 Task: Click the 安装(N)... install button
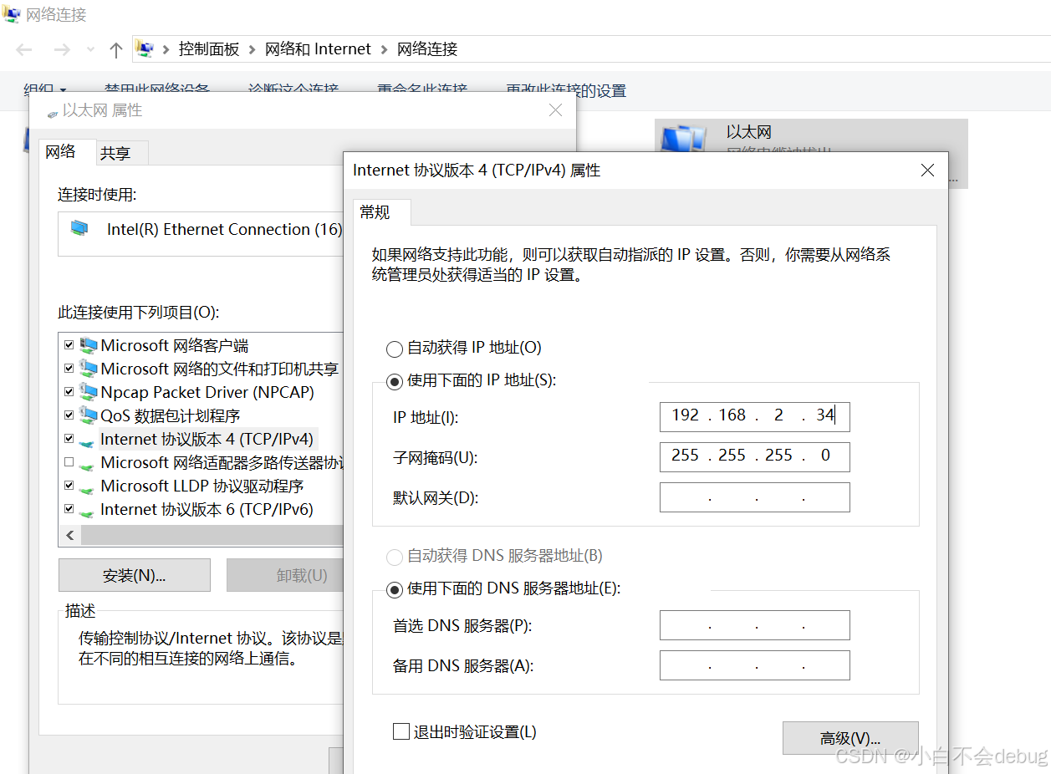click(134, 575)
